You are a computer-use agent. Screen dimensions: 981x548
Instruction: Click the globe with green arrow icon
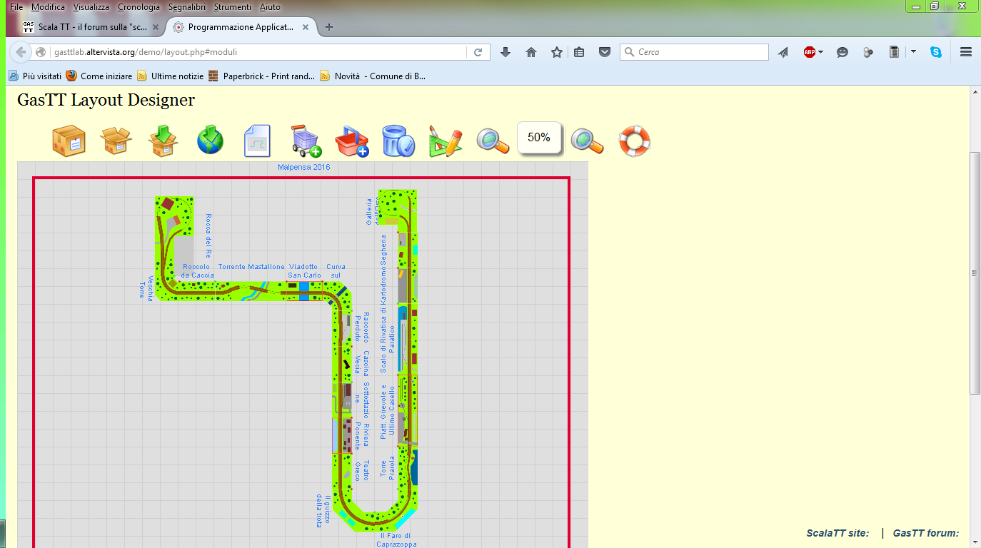[211, 141]
